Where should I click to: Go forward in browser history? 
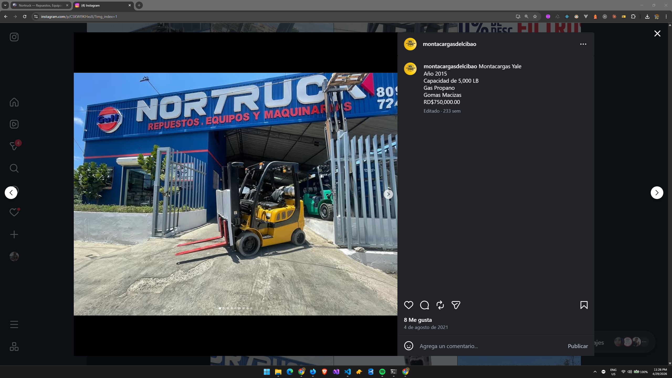(x=15, y=17)
